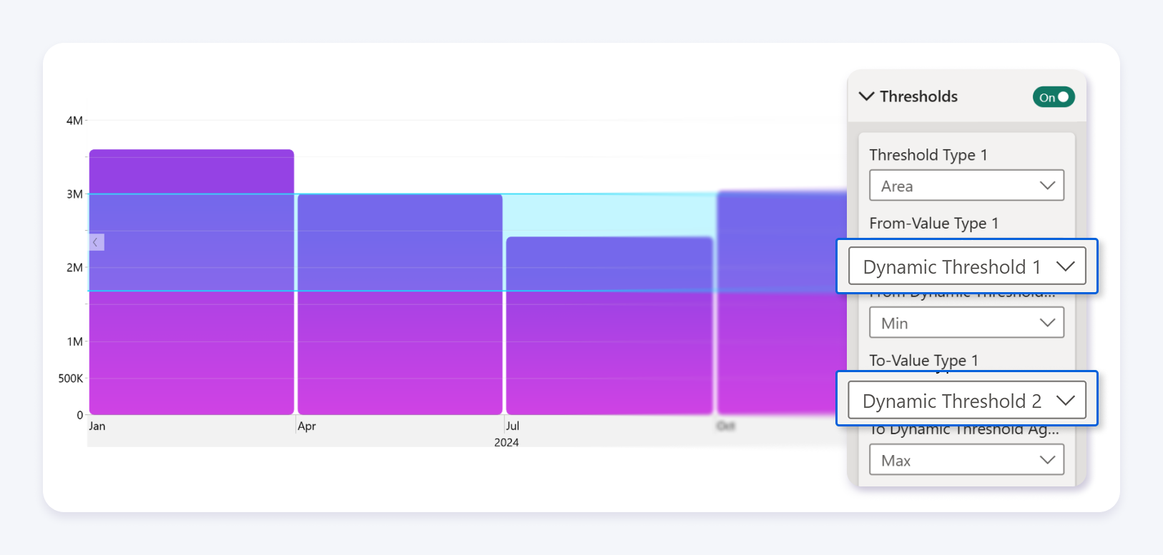
Task: Click the Thresholds section title
Action: tap(918, 96)
